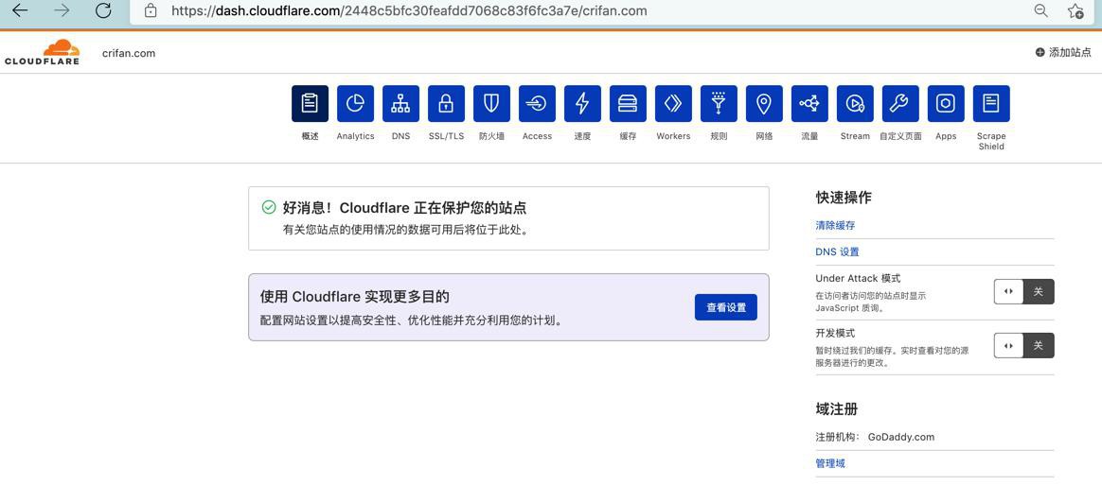This screenshot has width=1102, height=485.
Task: Open the Analytics pie chart icon
Action: click(x=355, y=104)
